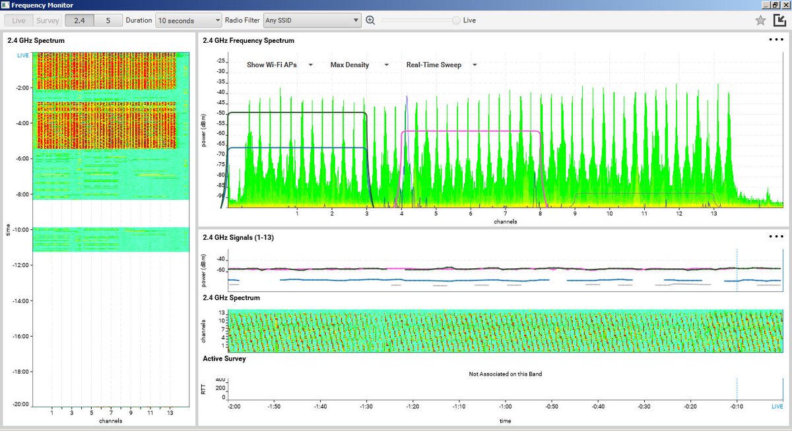The width and height of the screenshot is (792, 431).
Task: Click the Duration label
Action: pos(139,20)
